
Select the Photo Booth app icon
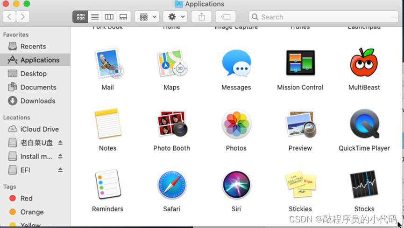pyautogui.click(x=172, y=124)
